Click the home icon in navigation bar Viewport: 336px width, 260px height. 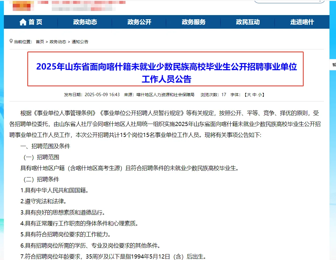23,22
